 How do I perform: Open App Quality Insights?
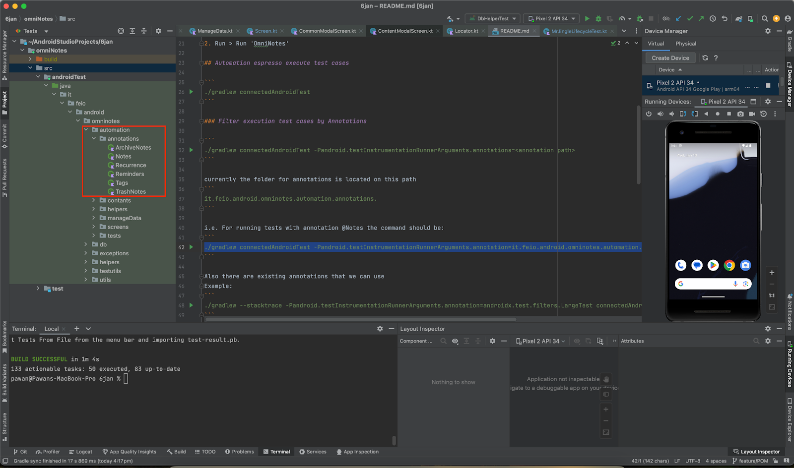(x=129, y=452)
